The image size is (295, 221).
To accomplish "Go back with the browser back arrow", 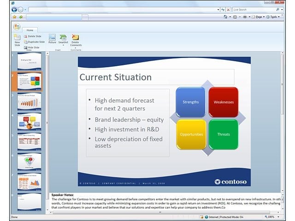I will pyautogui.click(x=14, y=9).
